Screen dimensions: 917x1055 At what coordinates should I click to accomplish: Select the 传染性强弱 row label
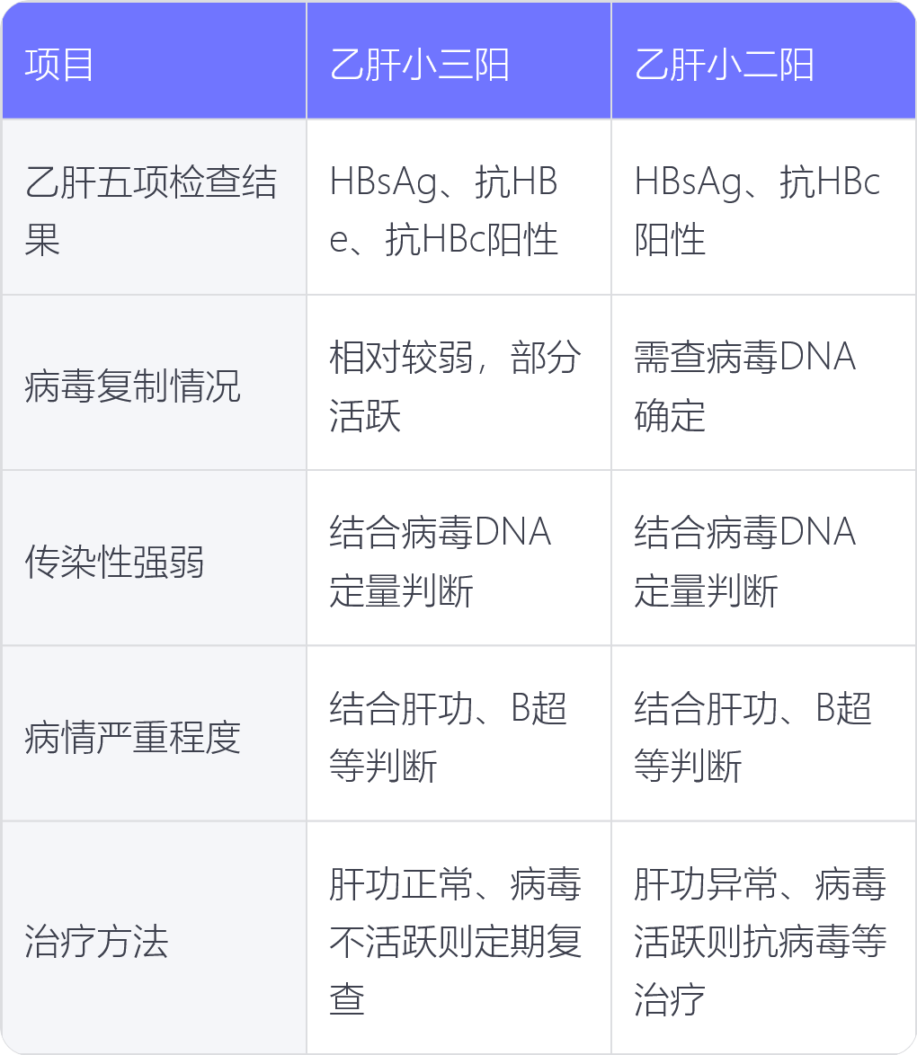point(154,558)
